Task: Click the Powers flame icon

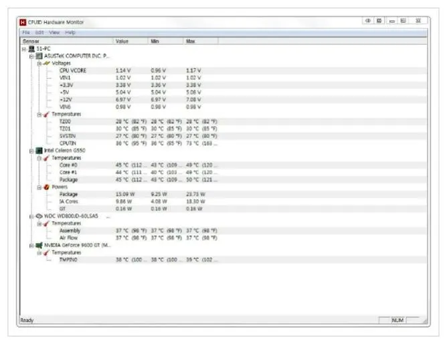Action: pos(46,187)
